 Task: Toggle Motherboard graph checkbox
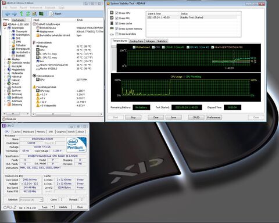(134, 47)
